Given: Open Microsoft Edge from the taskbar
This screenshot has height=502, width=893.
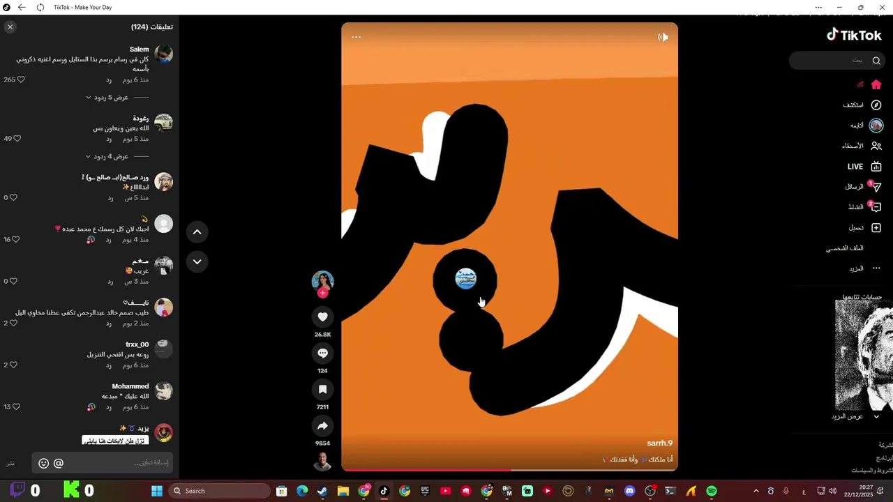Looking at the screenshot, I should [302, 491].
